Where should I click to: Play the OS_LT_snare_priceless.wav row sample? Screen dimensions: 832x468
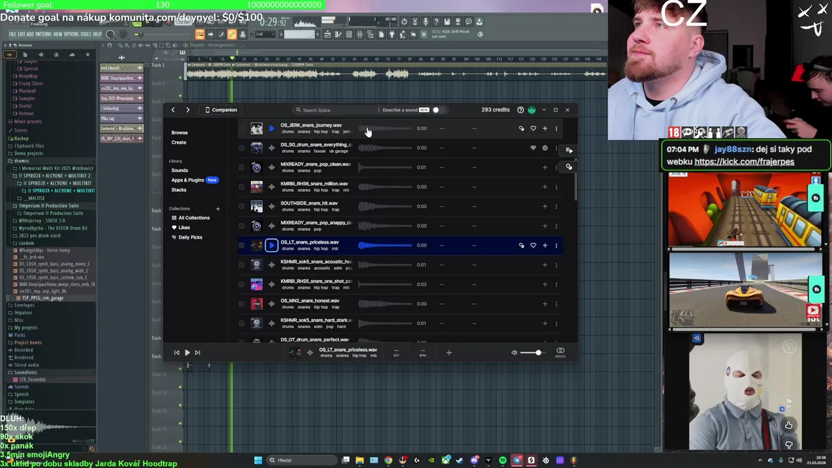pyautogui.click(x=272, y=245)
